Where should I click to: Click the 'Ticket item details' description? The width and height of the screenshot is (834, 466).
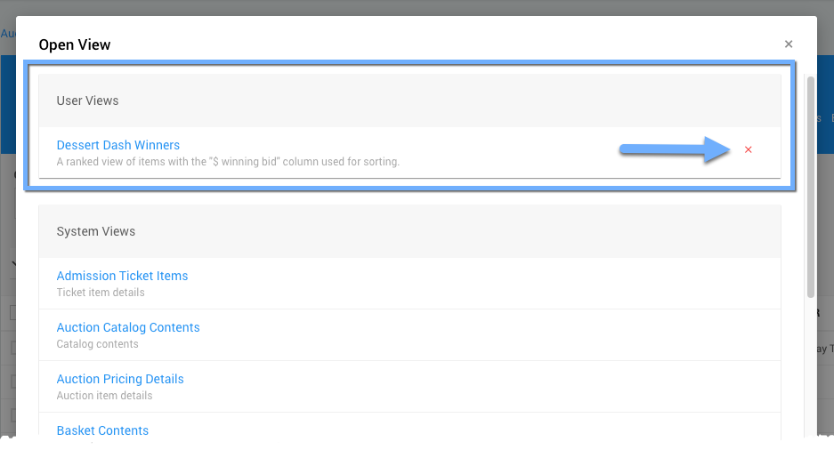(101, 293)
